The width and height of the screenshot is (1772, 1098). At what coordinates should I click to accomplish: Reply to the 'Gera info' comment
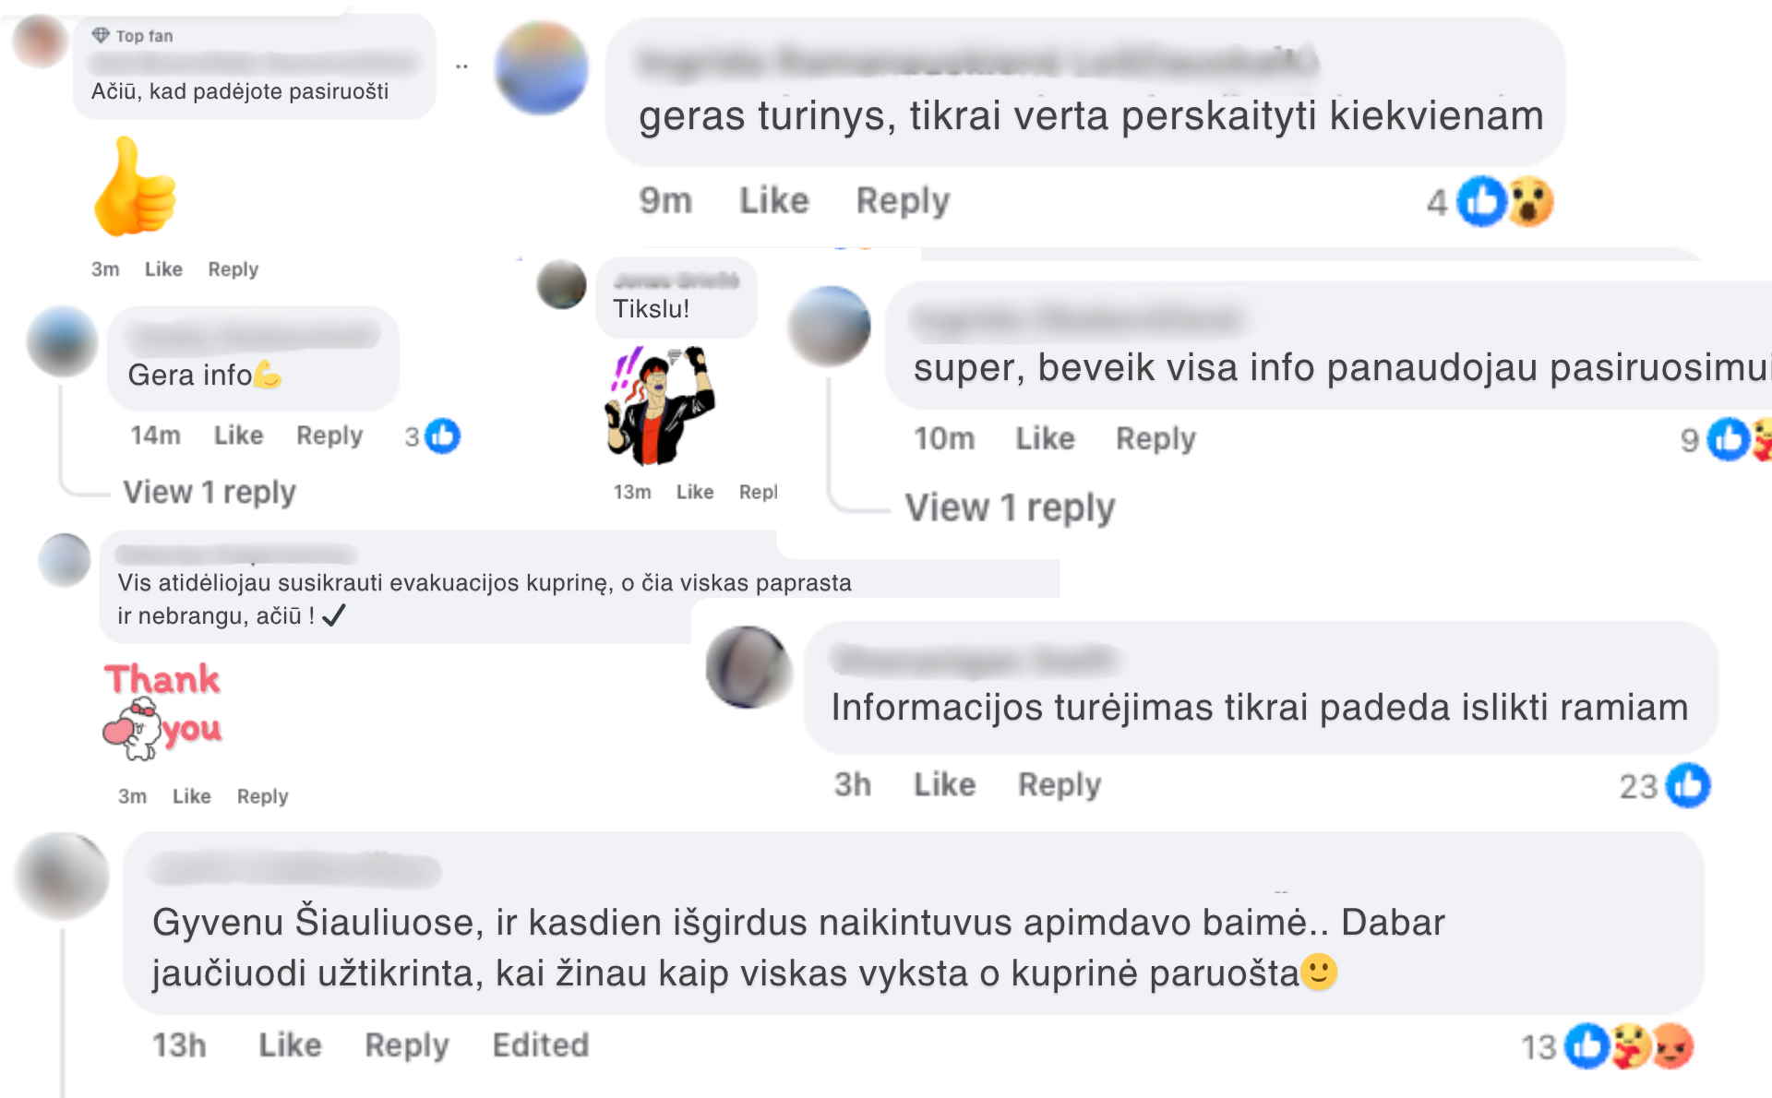click(x=329, y=436)
